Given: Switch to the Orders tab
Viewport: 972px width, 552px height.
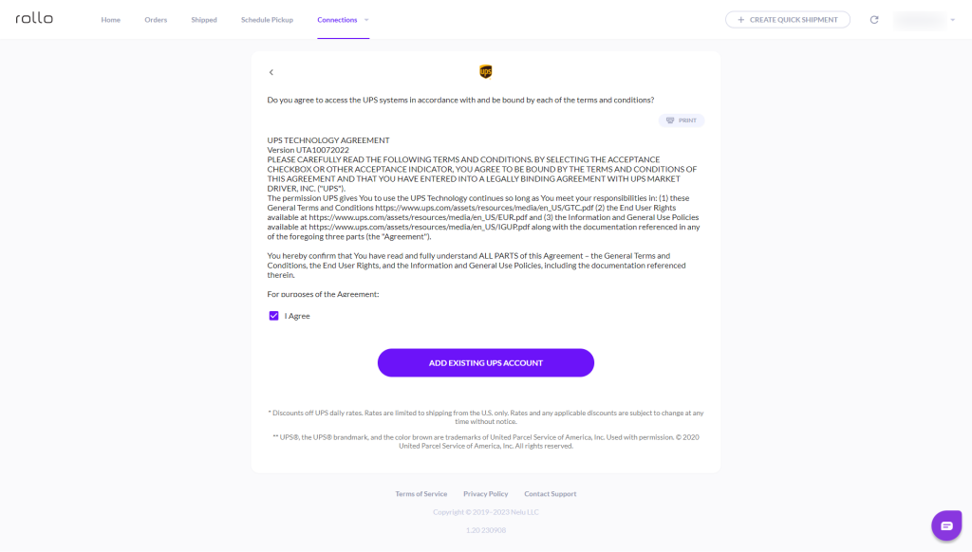Looking at the screenshot, I should coord(155,18).
